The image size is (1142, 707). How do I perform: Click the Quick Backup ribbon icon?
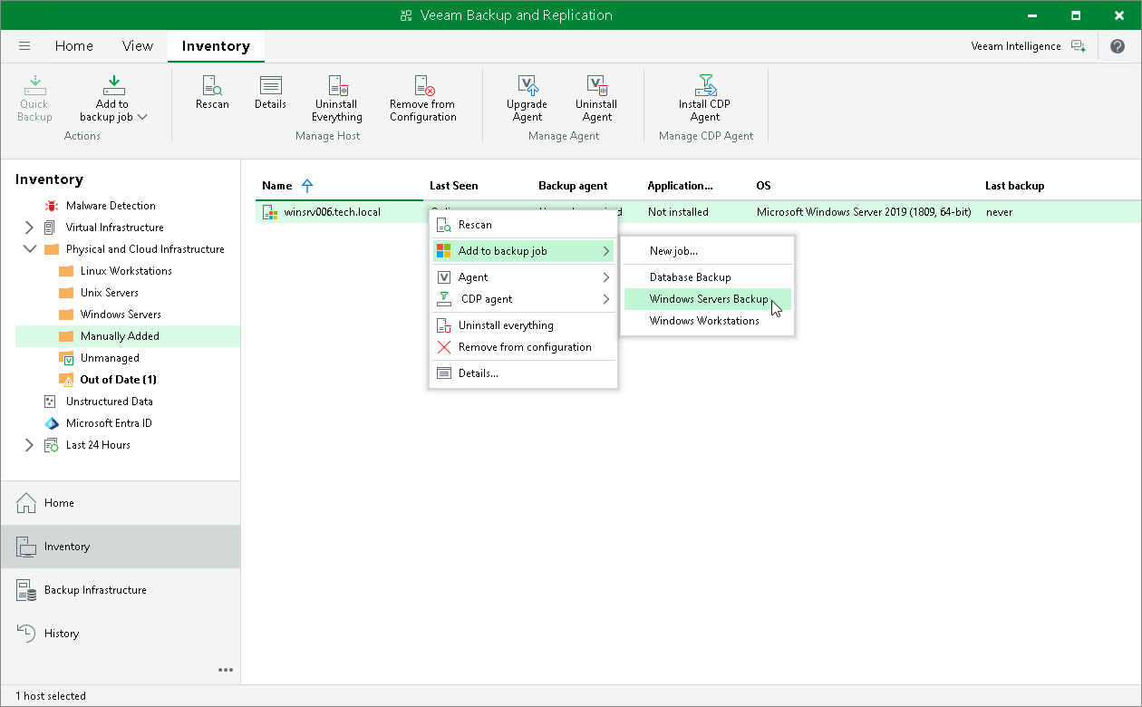(34, 85)
